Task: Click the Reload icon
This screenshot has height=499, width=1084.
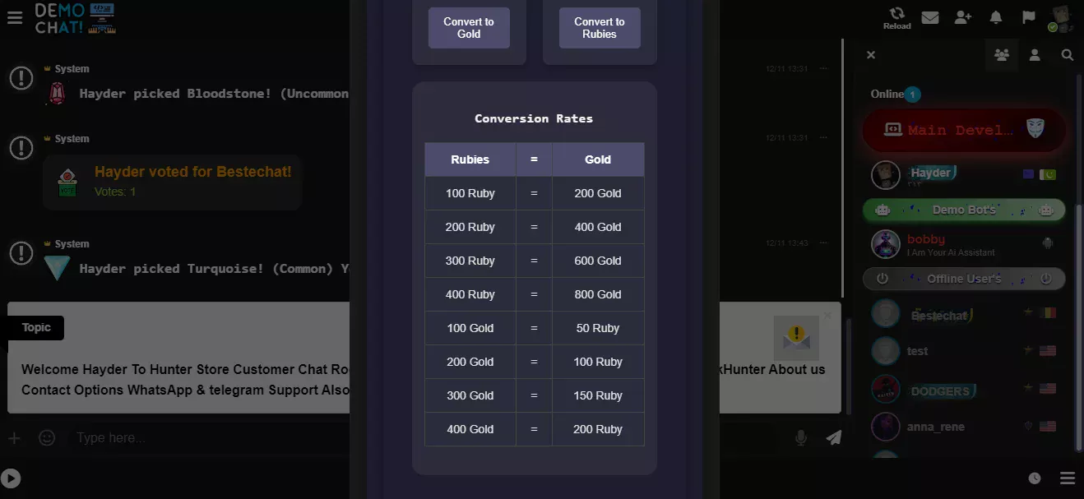Action: click(x=896, y=18)
